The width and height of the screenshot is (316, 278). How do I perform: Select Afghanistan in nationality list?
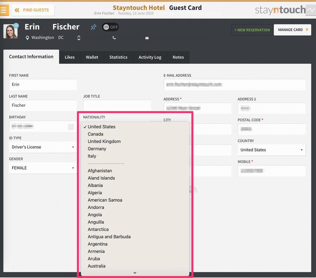click(x=135, y=171)
